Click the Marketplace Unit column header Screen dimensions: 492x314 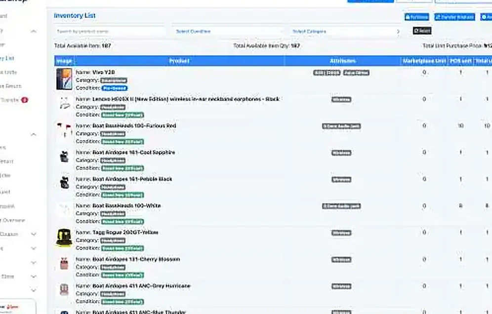click(x=424, y=61)
